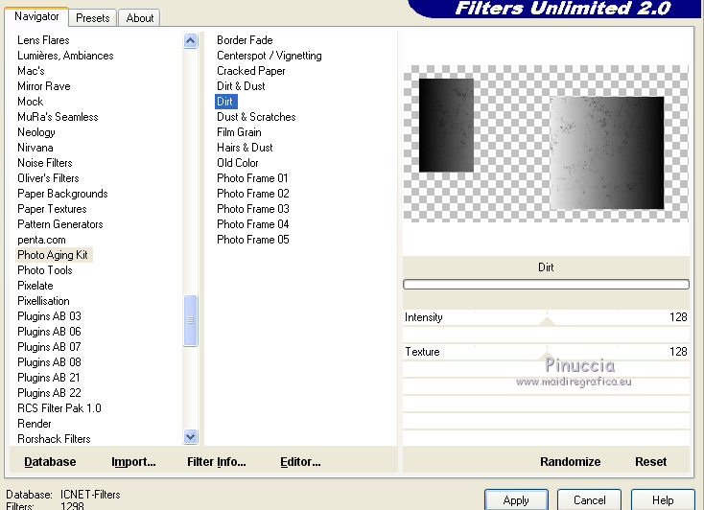Select Plugins AB 07 category
This screenshot has height=510, width=704.
click(49, 347)
